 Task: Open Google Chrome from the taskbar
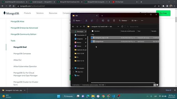click(103, 96)
